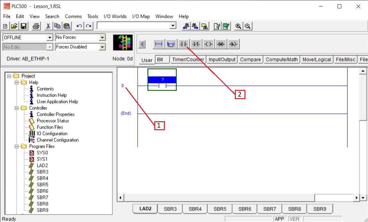
Task: Switch to the Timer/Counter instruction tab
Action: coord(188,59)
